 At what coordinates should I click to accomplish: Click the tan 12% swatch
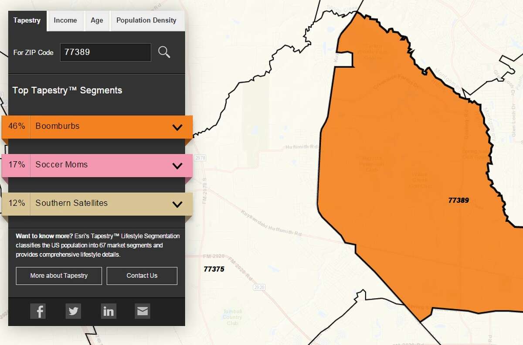(x=17, y=203)
